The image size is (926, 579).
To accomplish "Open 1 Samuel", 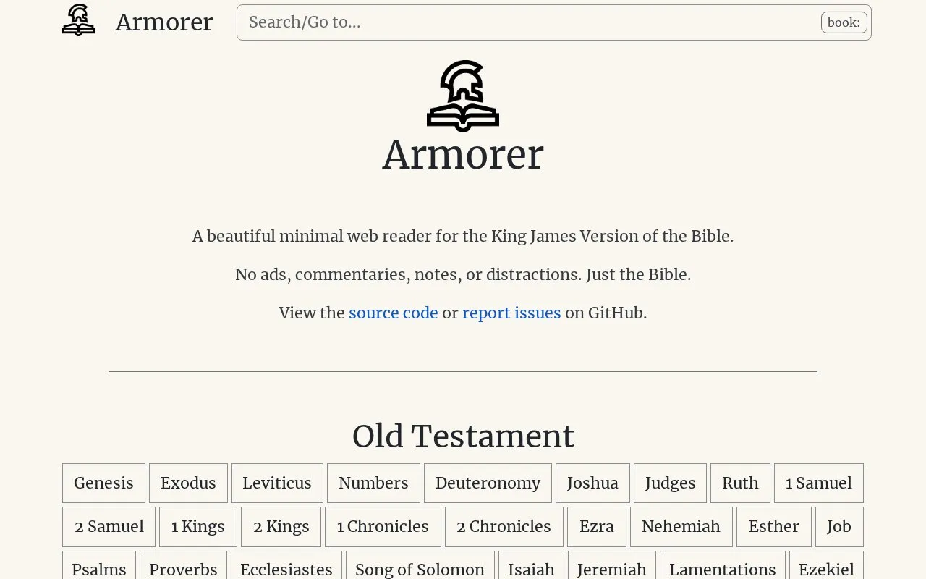I will tap(819, 483).
